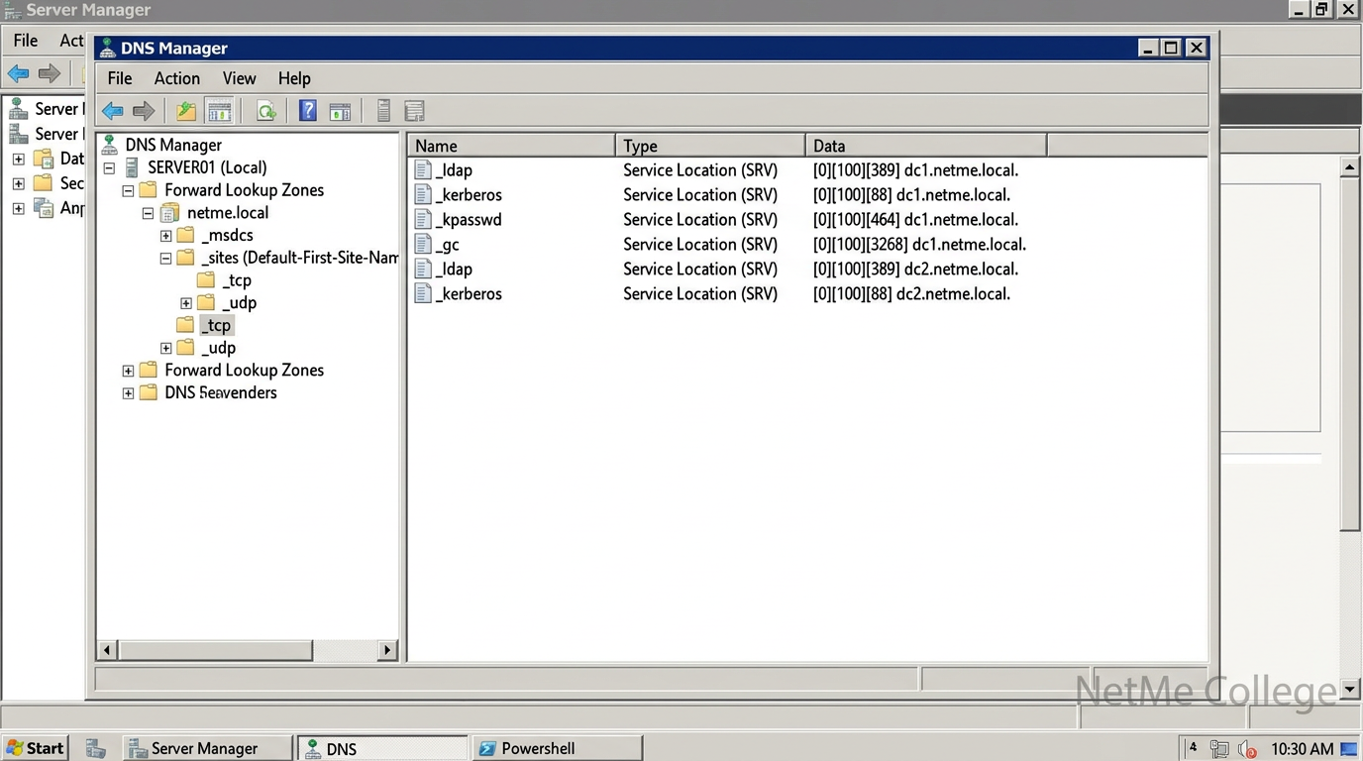
Task: Collapse the SERVER01 (Local) node
Action: pyautogui.click(x=109, y=168)
